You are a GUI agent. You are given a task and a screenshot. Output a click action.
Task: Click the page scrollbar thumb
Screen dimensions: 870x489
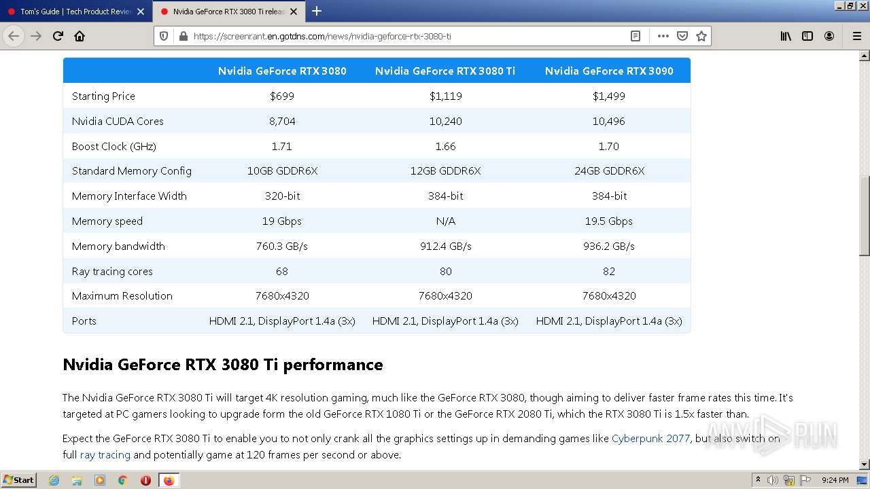point(865,216)
